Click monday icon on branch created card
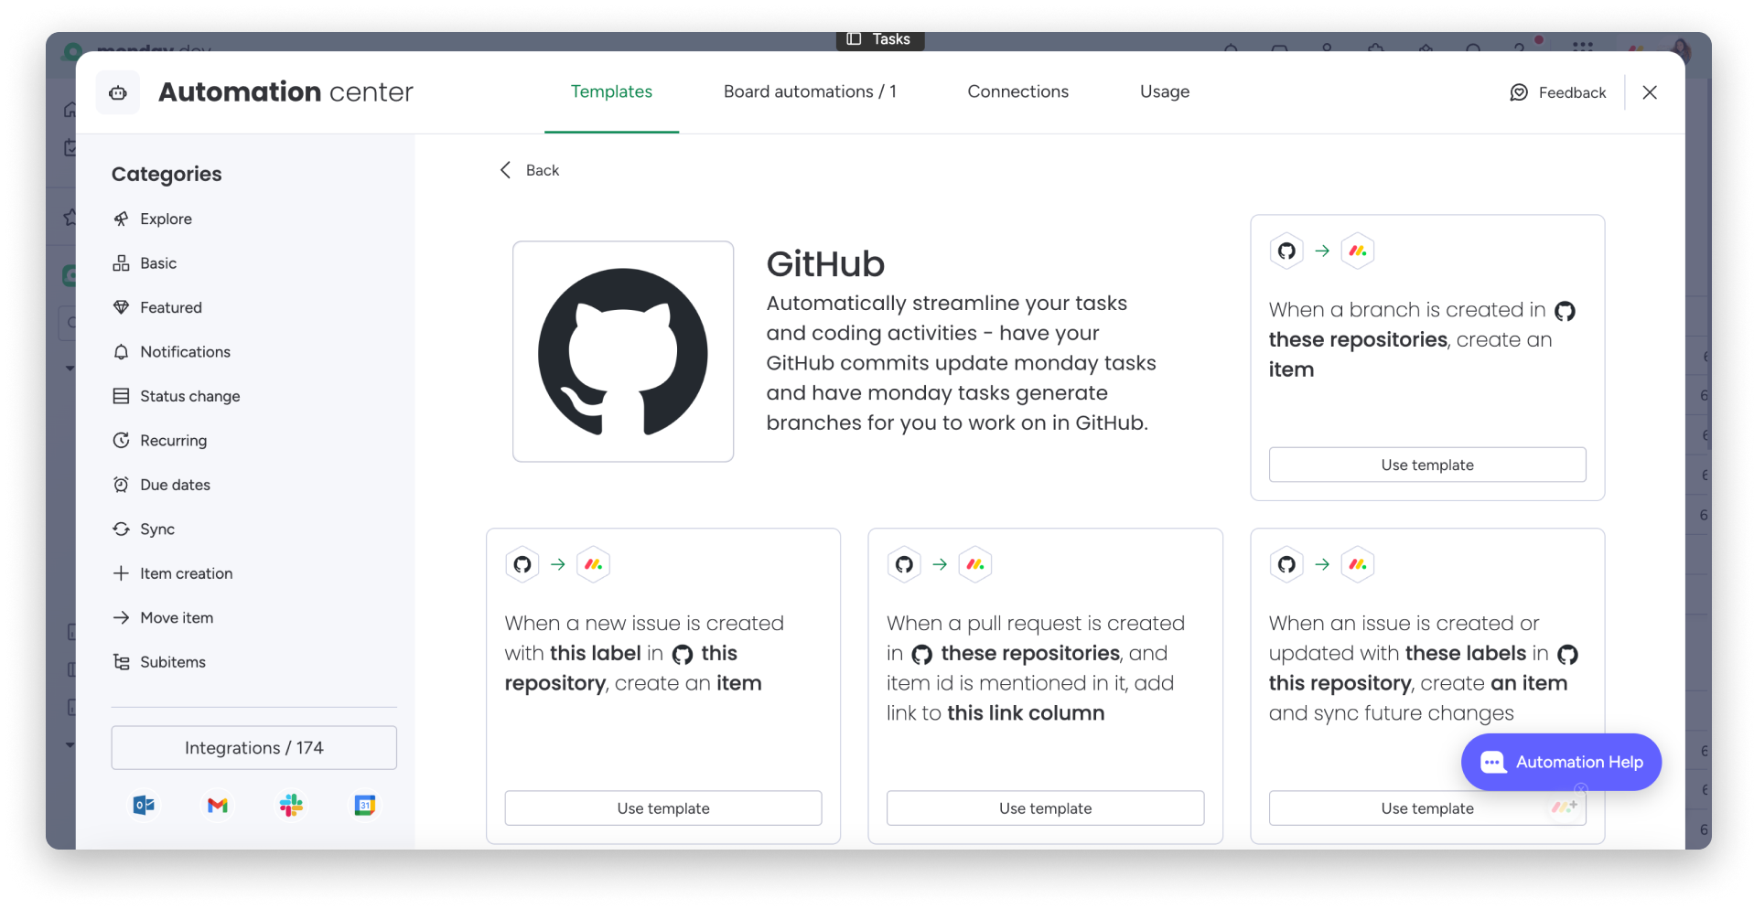Image resolution: width=1754 pixels, height=909 pixels. click(x=1358, y=251)
